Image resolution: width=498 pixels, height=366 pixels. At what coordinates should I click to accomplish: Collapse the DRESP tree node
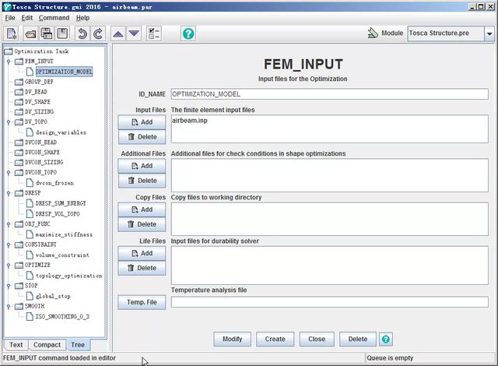tap(9, 193)
